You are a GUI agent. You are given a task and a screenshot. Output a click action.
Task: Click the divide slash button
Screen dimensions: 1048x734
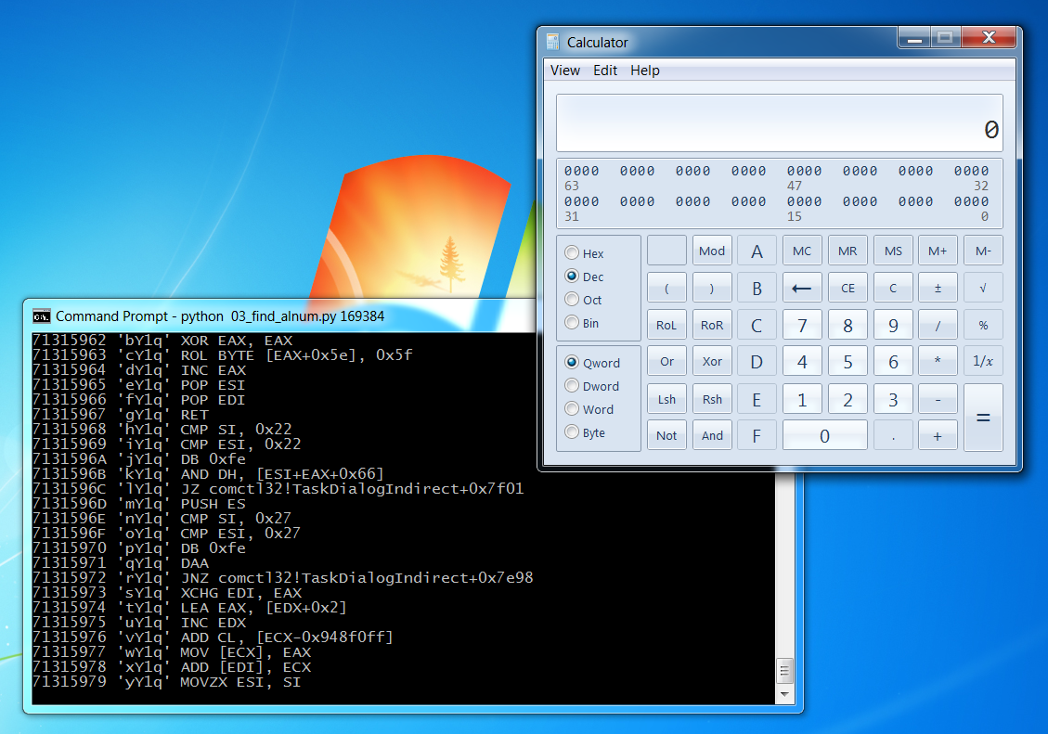click(x=937, y=326)
